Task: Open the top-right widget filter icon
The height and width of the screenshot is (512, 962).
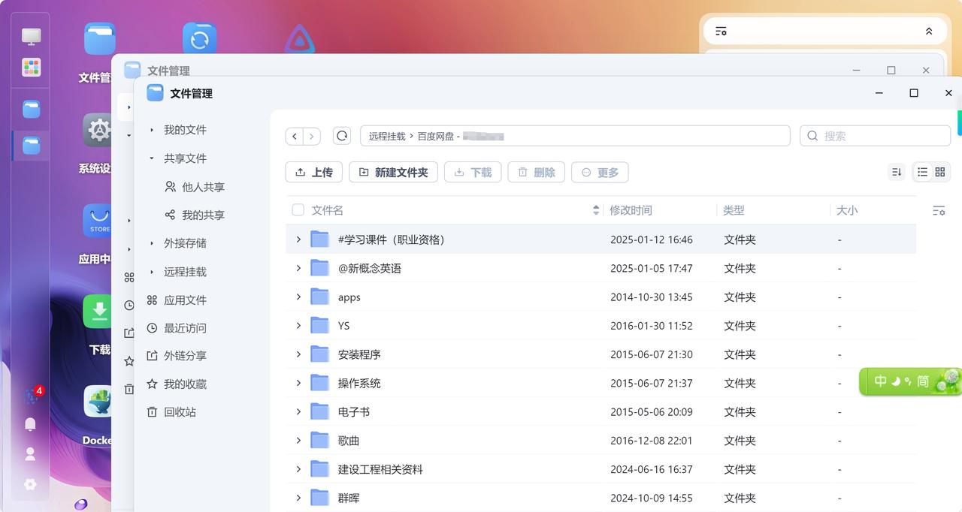Action: [x=721, y=32]
